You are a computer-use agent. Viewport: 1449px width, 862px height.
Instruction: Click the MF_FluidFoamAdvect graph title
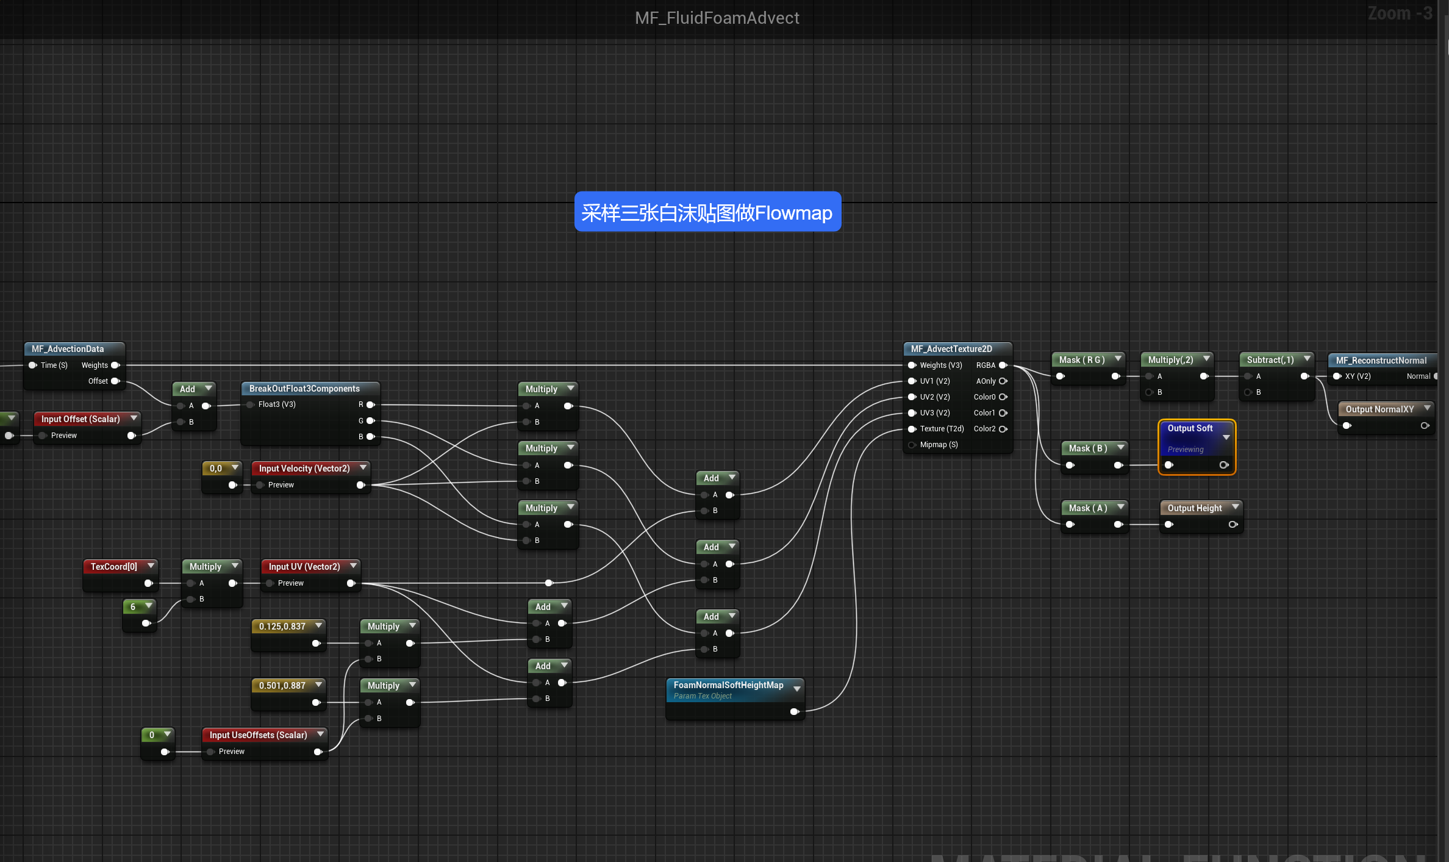coord(717,18)
